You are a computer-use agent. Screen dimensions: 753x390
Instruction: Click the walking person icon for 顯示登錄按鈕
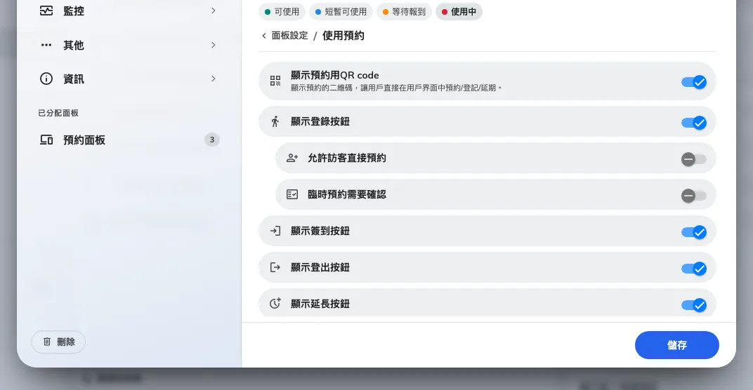275,121
